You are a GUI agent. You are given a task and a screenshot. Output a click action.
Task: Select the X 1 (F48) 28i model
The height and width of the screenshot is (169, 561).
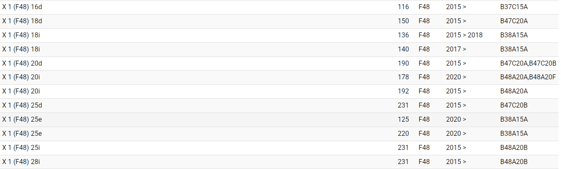21,162
